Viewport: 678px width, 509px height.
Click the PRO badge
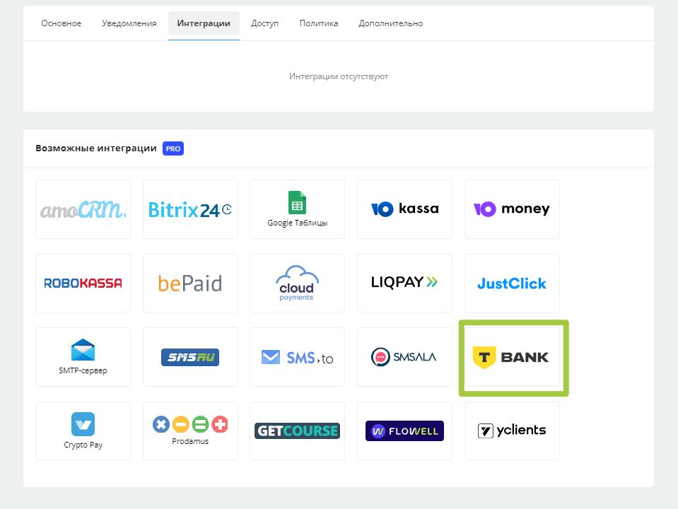coord(173,149)
